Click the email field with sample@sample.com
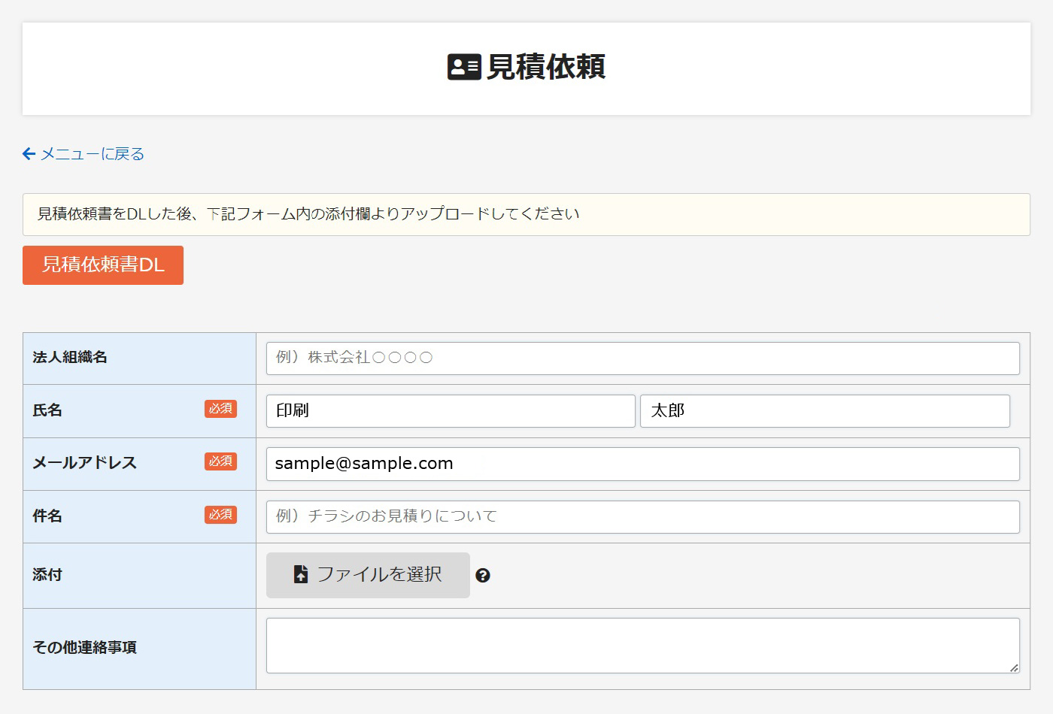This screenshot has height=714, width=1053. pos(643,464)
